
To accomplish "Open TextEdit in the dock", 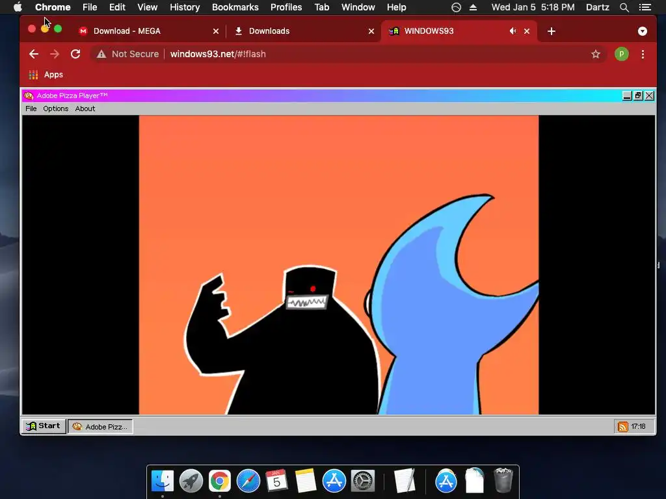I will coord(404,481).
